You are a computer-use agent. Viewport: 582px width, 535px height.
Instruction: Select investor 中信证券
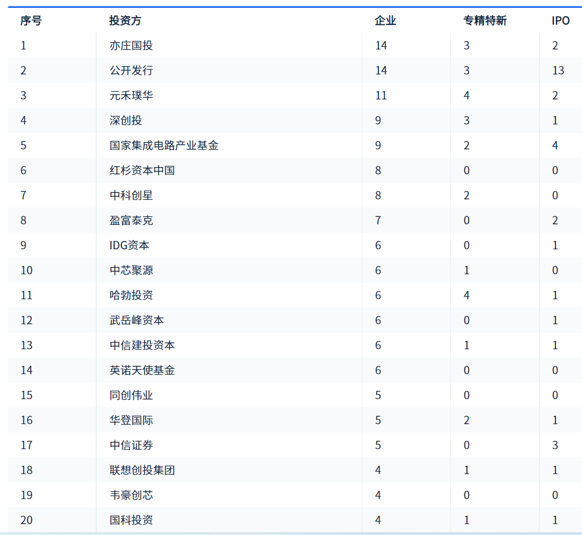131,445
